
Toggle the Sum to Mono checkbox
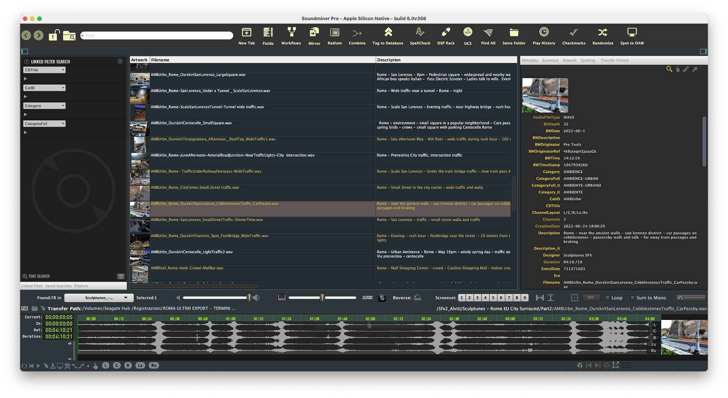(x=632, y=298)
